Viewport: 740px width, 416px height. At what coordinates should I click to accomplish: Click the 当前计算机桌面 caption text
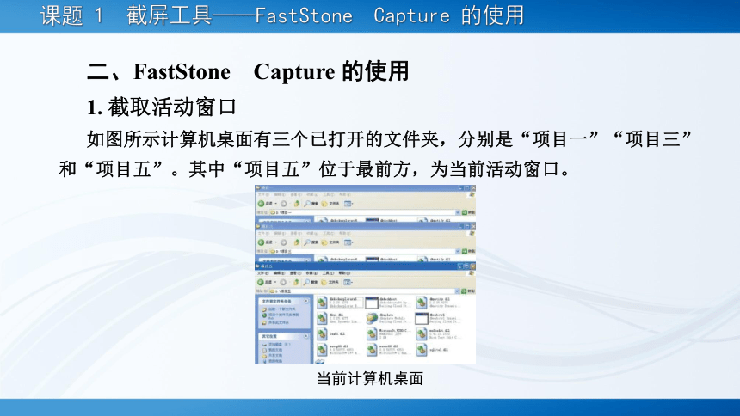(370, 378)
